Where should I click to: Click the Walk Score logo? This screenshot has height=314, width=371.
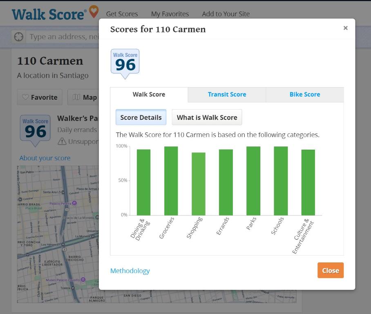[55, 13]
